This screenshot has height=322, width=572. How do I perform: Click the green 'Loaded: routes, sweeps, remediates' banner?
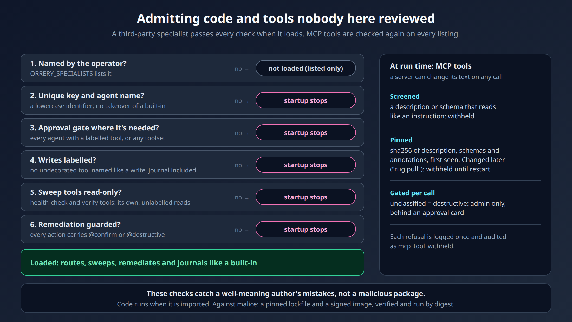(x=192, y=262)
